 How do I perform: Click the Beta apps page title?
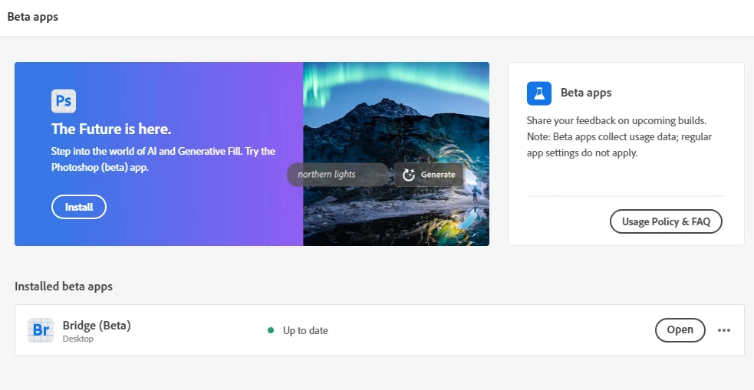pyautogui.click(x=33, y=17)
